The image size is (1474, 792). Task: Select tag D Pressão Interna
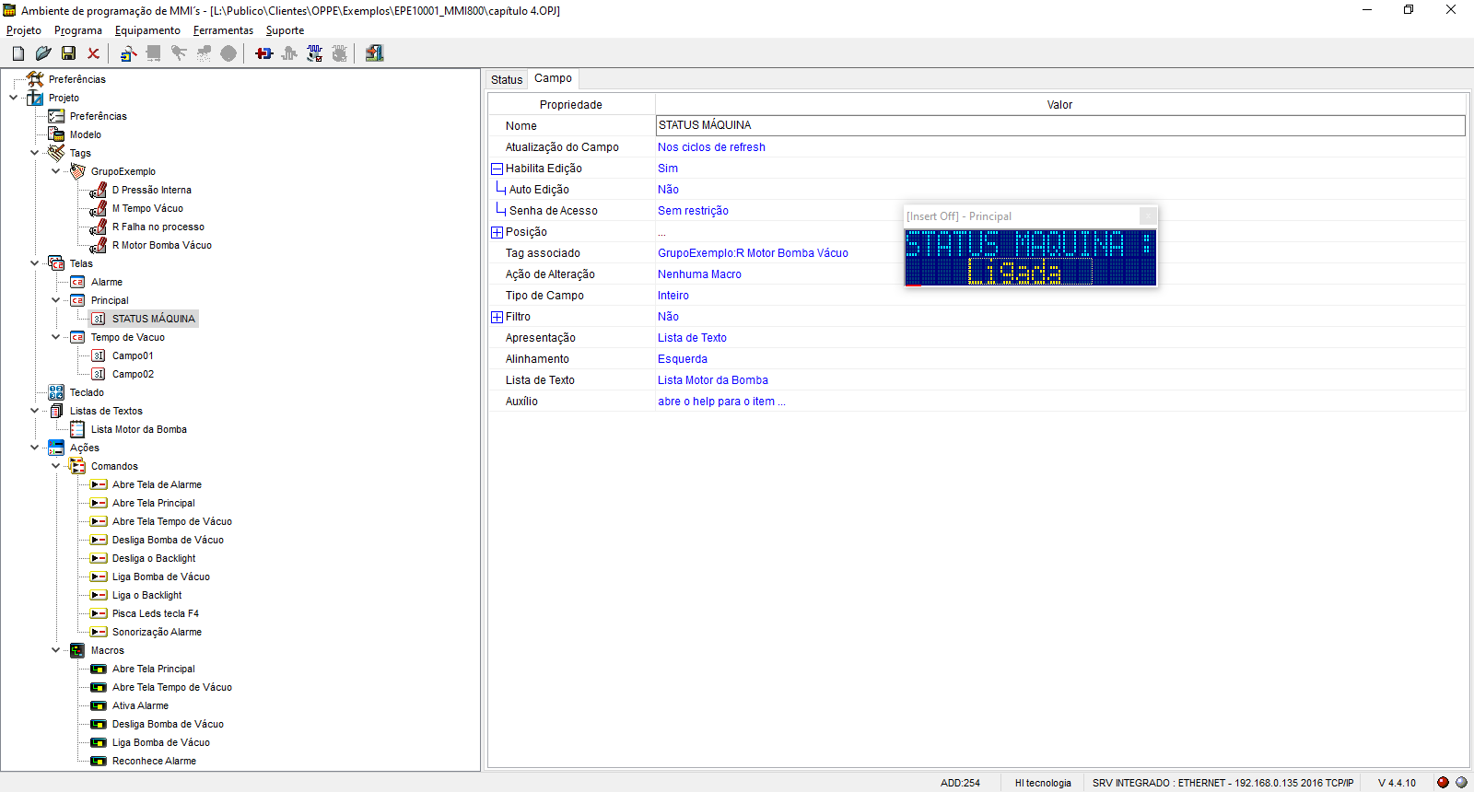point(152,190)
